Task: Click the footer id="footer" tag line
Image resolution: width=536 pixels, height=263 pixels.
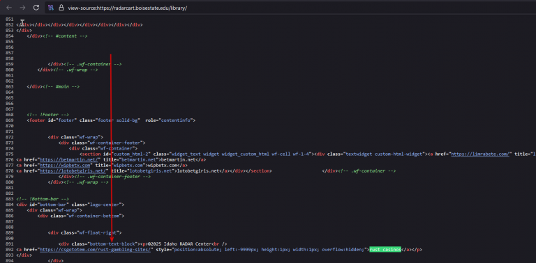Action: [111, 120]
